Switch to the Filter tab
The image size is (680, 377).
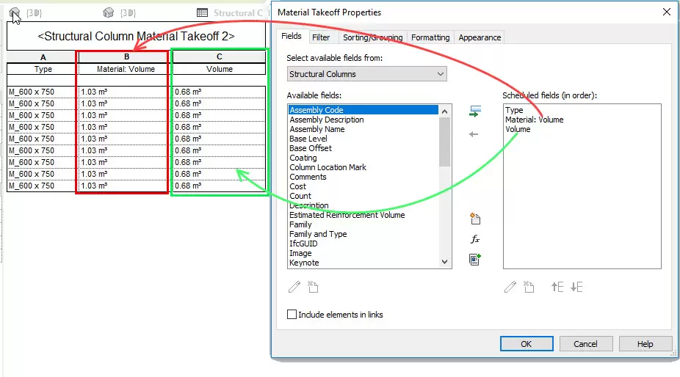pos(321,37)
